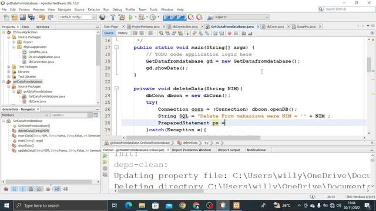The image size is (376, 211).
Task: Toggle show inherited members filter in Navigator
Action: click(6, 189)
